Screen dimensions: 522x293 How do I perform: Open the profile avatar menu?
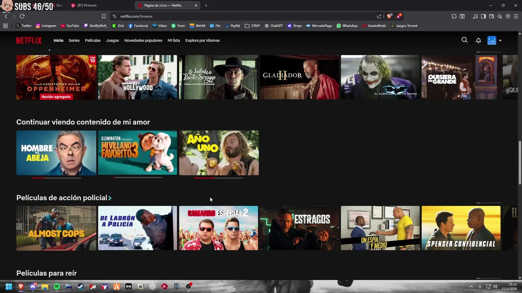(x=492, y=40)
